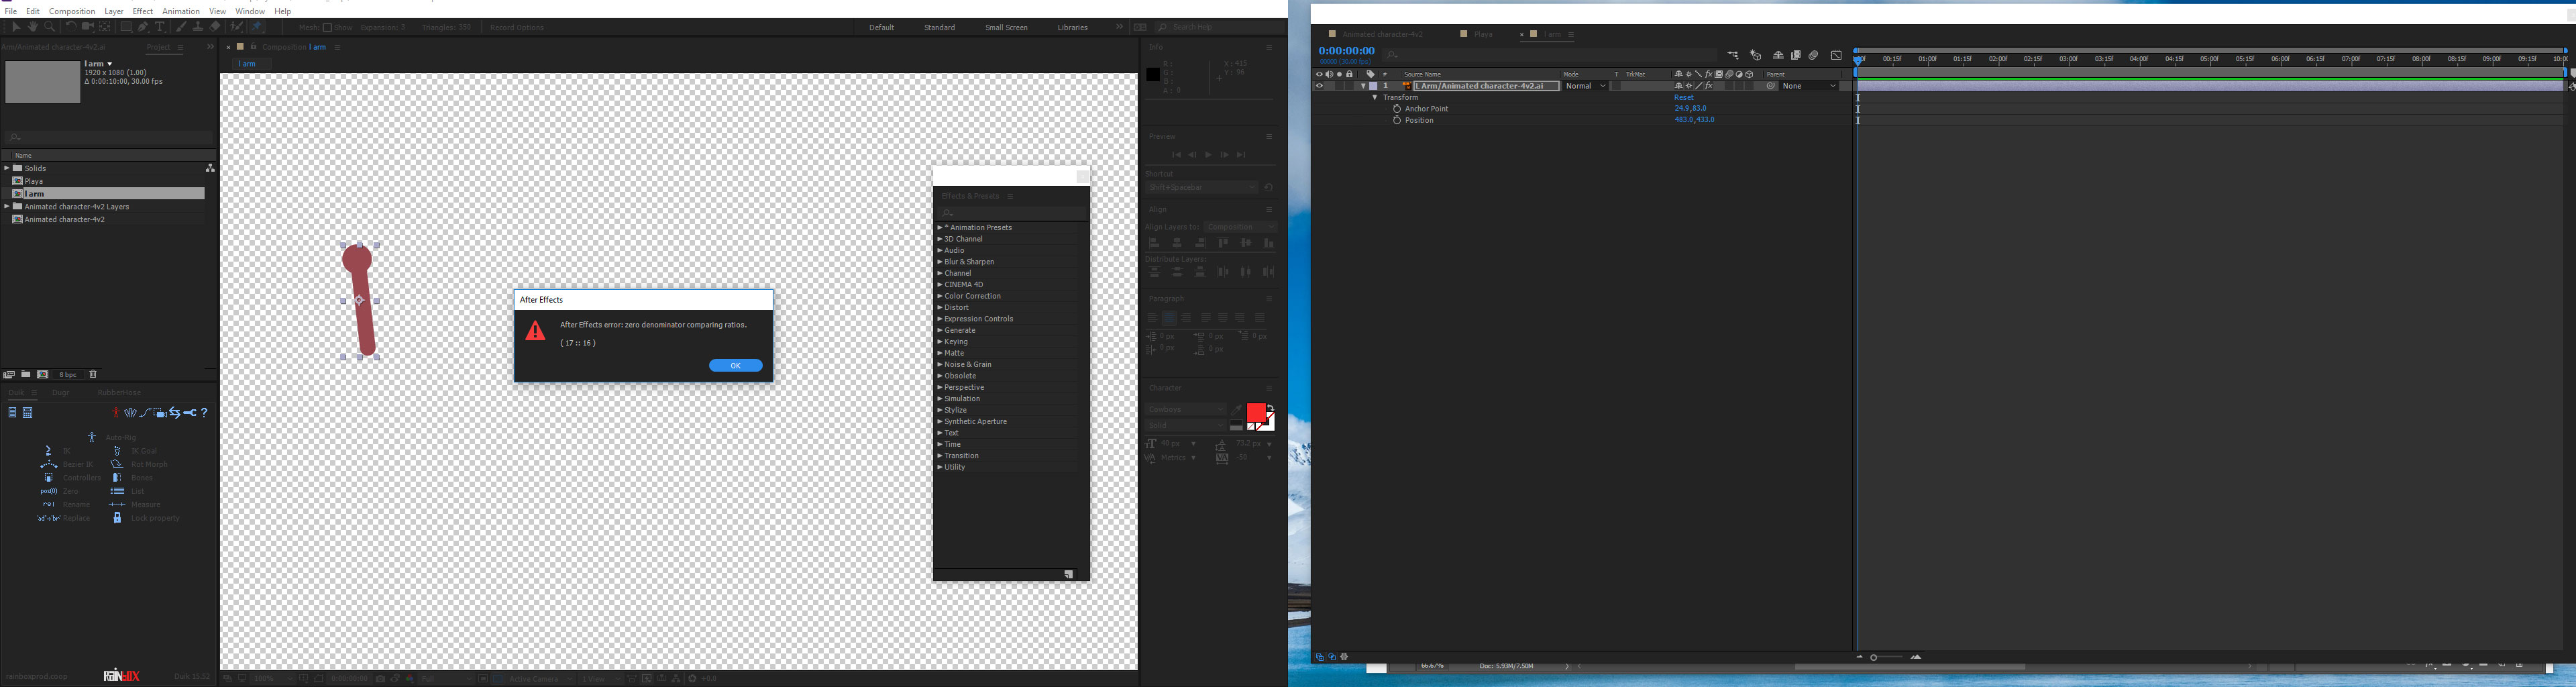Click the Duik Bones icon

click(x=117, y=478)
